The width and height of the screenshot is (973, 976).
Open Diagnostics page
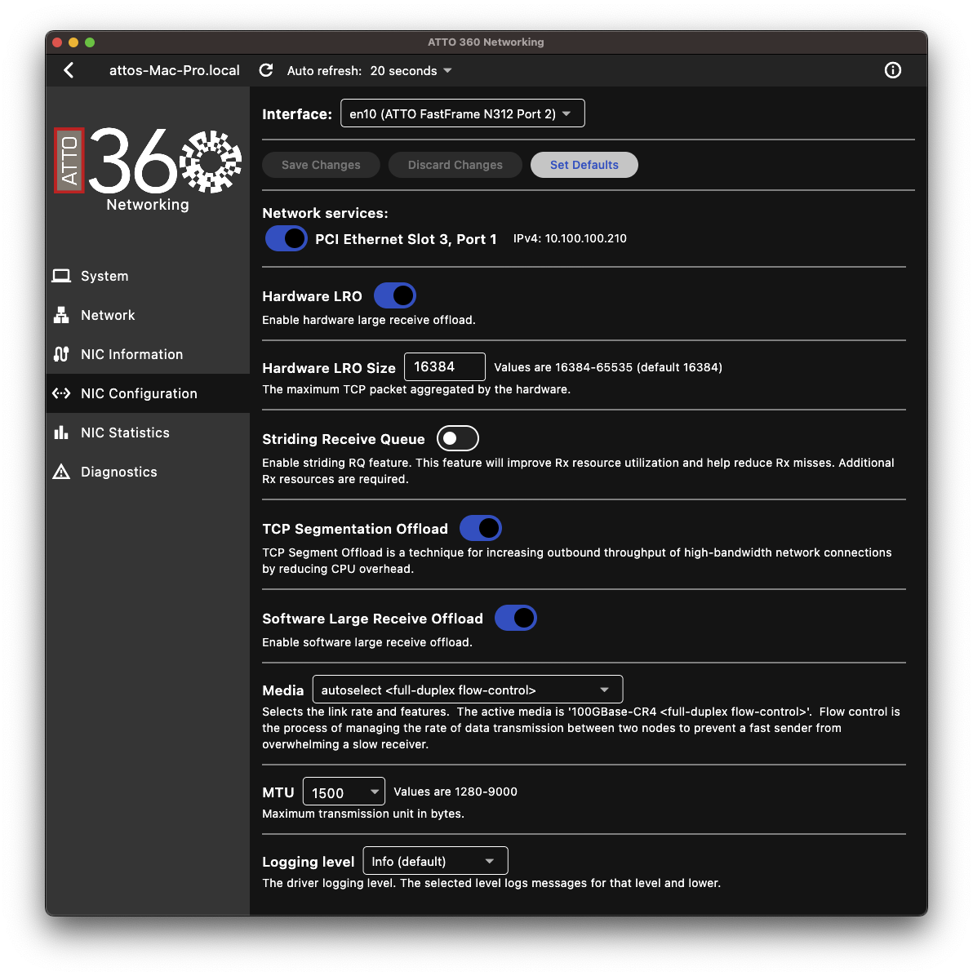(148, 472)
